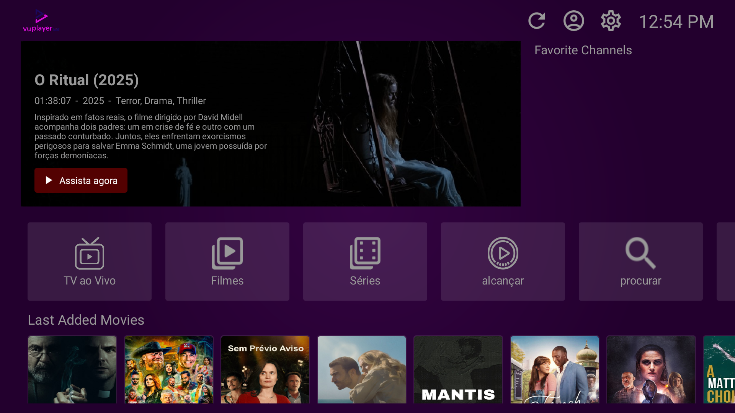This screenshot has height=413, width=735.
Task: Open the user profile icon
Action: (573, 21)
